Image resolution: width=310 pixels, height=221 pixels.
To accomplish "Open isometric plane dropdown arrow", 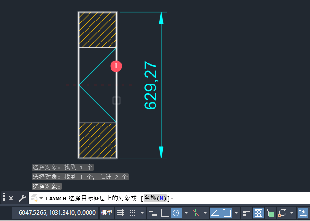I will 205,213.
